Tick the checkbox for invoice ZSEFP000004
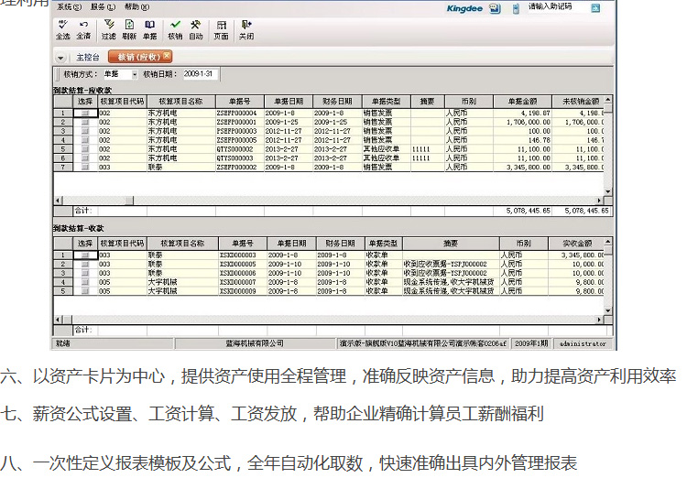Image resolution: width=687 pixels, height=478 pixels. (x=85, y=113)
